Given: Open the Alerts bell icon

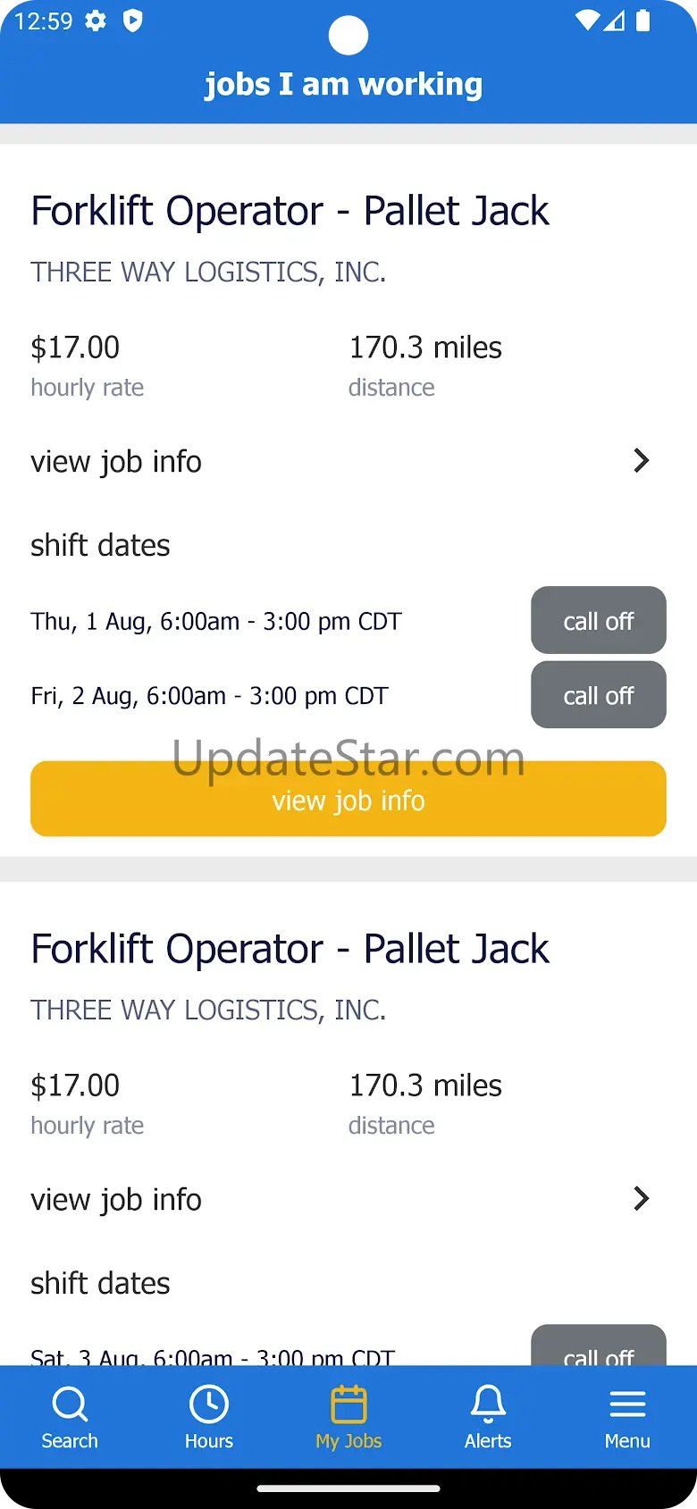Looking at the screenshot, I should (x=488, y=1404).
